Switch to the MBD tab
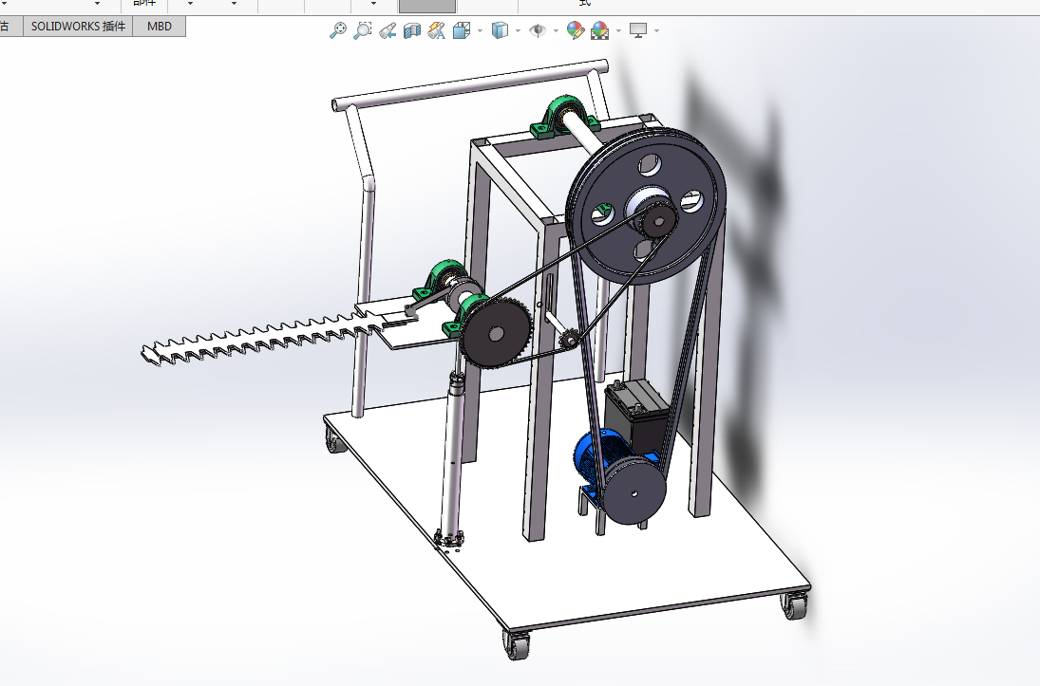This screenshot has height=686, width=1040. pyautogui.click(x=160, y=27)
